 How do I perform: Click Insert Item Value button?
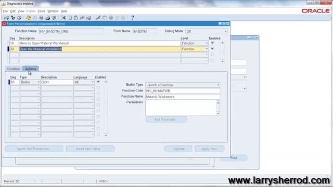coord(90,149)
